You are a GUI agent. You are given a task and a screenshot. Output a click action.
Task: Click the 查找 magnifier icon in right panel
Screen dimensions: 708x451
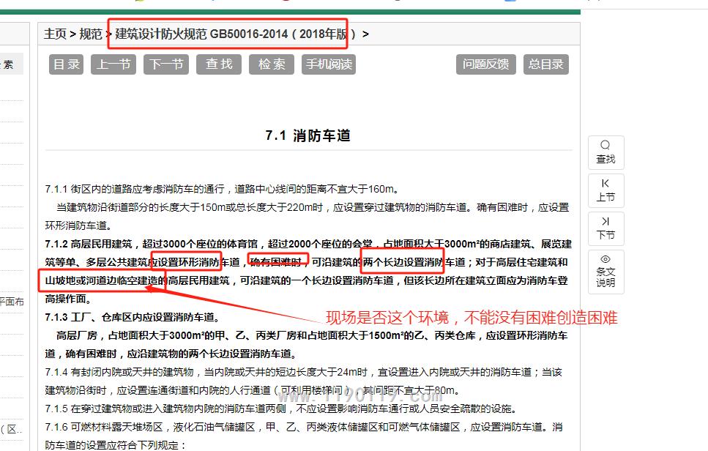(x=605, y=146)
